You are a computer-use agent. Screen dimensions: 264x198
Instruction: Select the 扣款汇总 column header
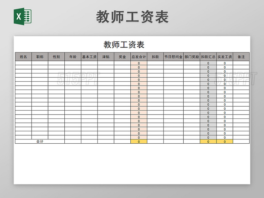pos(208,57)
